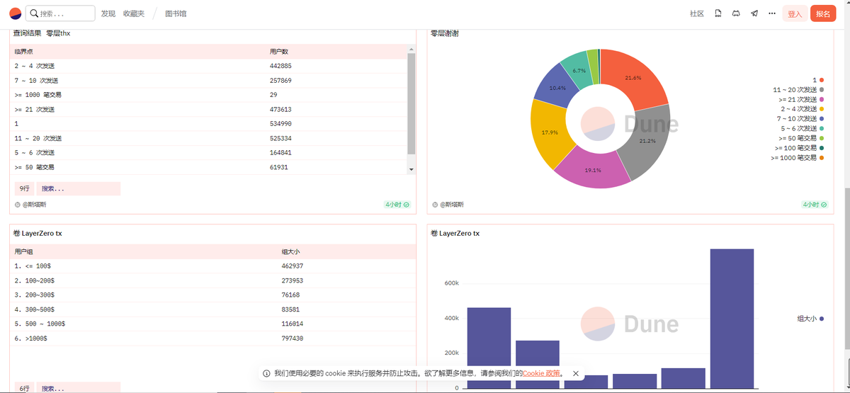Open the Discord icon link
This screenshot has height=393, width=850.
(736, 13)
